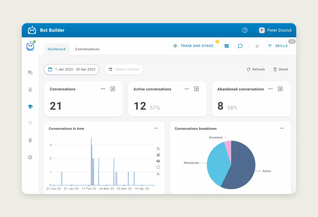
Task: Select the graduation cap training icon in sidebar
Action: click(x=30, y=106)
